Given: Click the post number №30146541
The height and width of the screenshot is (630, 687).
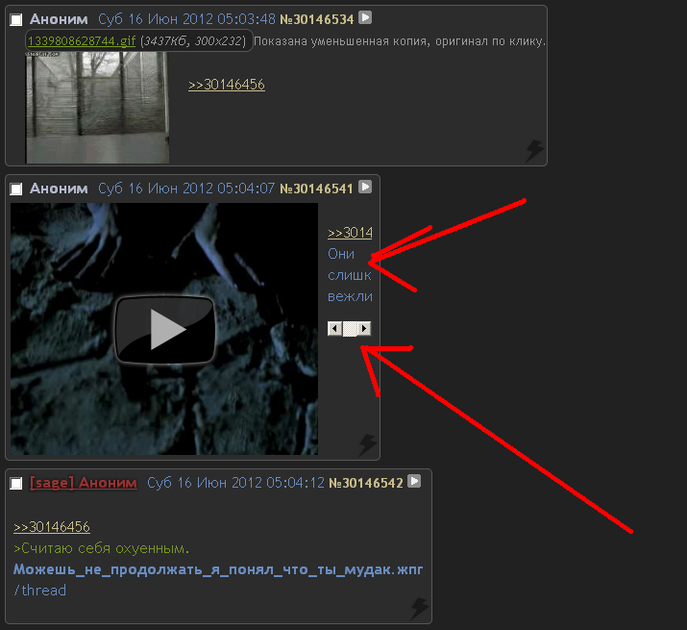Looking at the screenshot, I should 316,189.
